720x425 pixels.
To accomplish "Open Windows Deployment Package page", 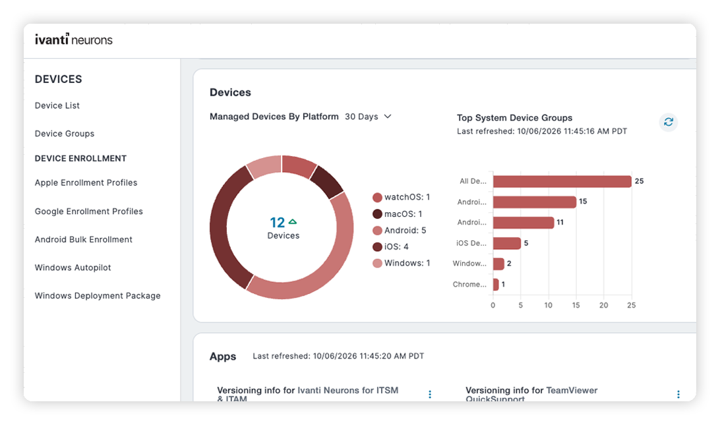I will pyautogui.click(x=98, y=296).
